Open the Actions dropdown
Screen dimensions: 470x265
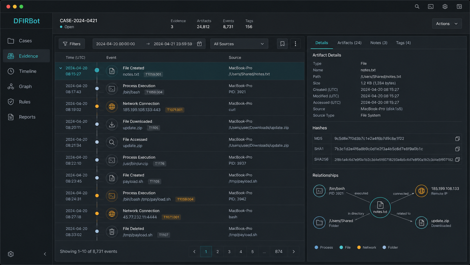pos(447,24)
